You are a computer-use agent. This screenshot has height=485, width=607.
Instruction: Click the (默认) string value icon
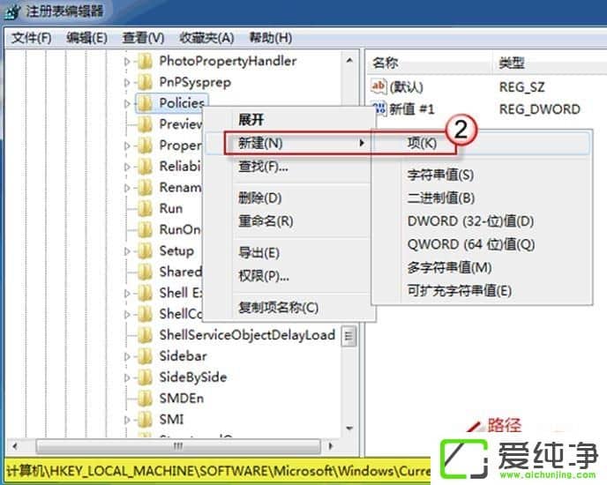tap(378, 86)
